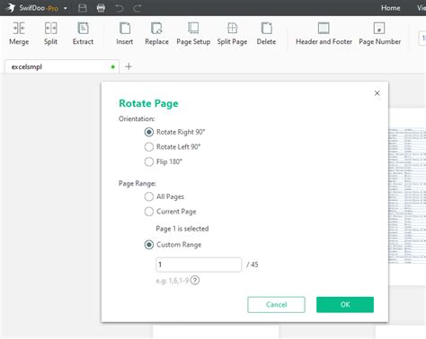Open the SwifDoo Pro dropdown arrow
Screen dimensions: 426x339
66,8
